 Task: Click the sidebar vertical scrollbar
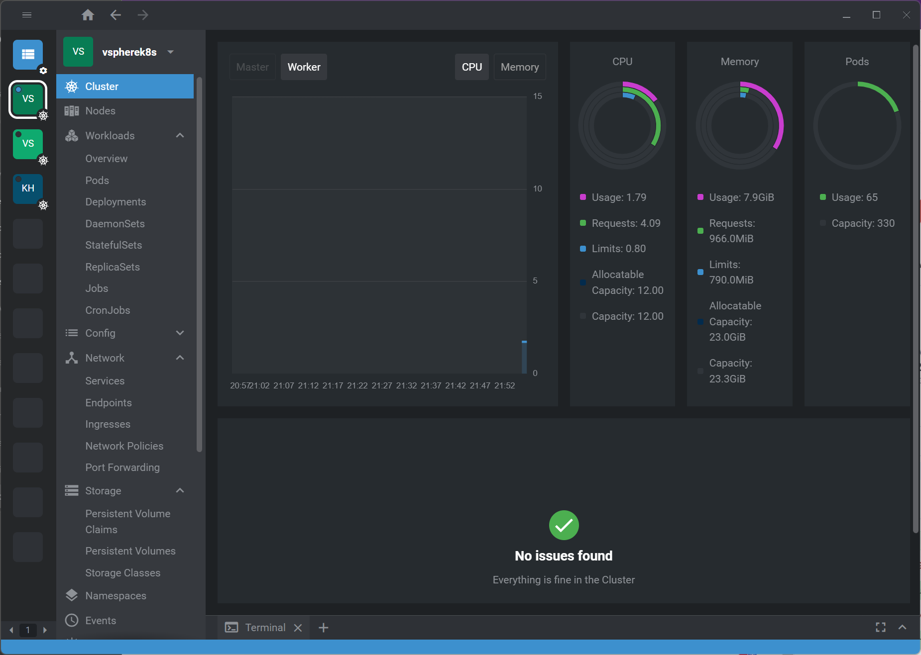pyautogui.click(x=199, y=265)
